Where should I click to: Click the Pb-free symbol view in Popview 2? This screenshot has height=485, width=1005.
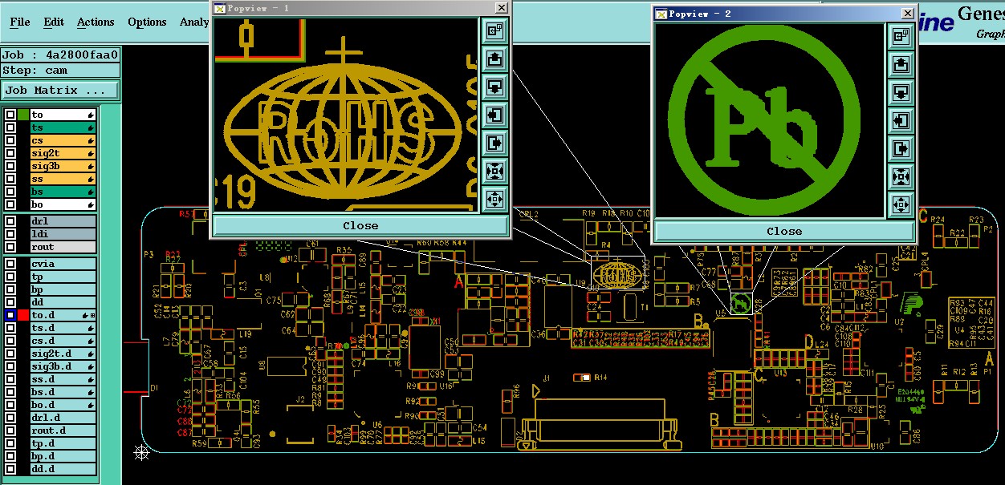tap(770, 120)
